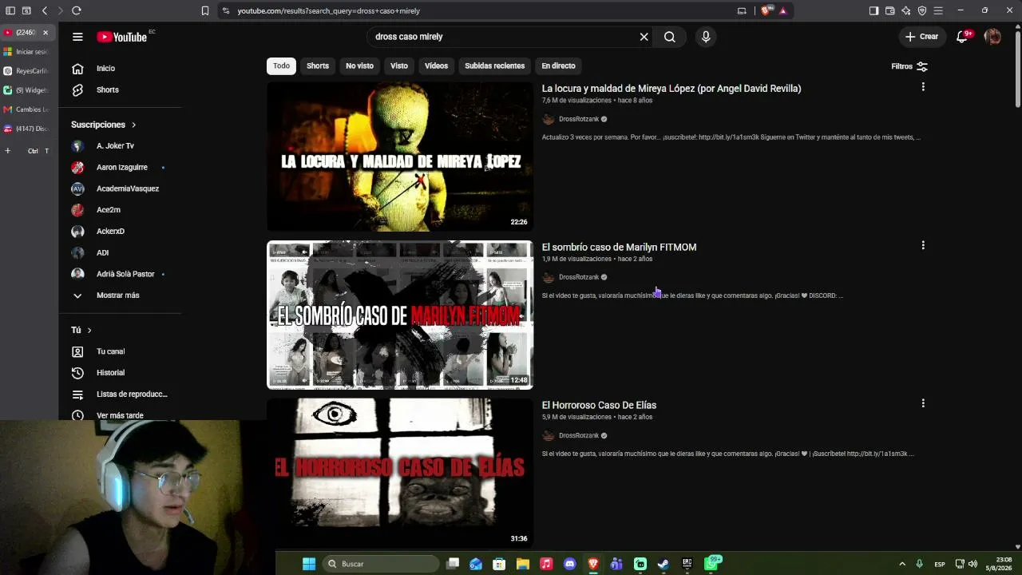
Task: Open the Brave main menu
Action: pyautogui.click(x=938, y=10)
